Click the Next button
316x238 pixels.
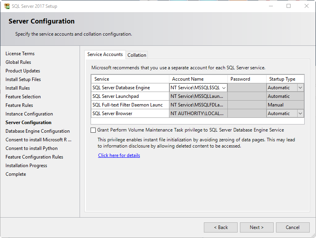[x=256, y=227]
